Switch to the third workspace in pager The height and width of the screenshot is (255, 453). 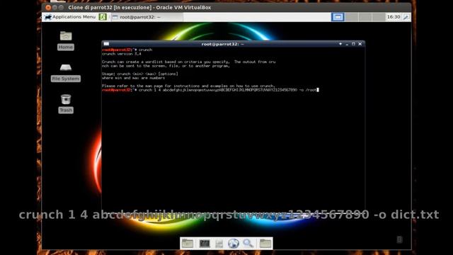[365, 17]
